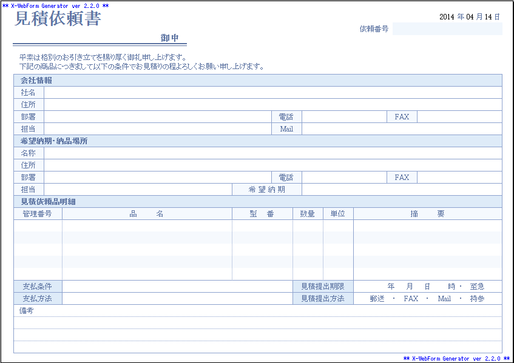
Task: Click the 管理番号 column header
Action: [36, 213]
